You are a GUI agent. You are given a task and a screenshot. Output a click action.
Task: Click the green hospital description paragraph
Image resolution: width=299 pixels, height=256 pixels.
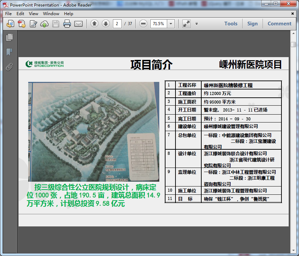(x=93, y=195)
